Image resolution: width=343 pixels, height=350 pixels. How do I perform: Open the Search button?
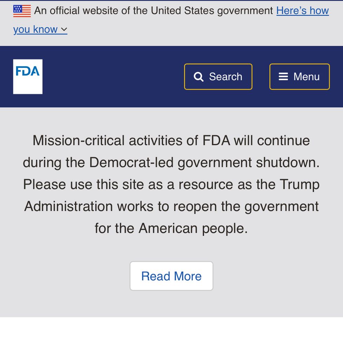click(x=218, y=77)
